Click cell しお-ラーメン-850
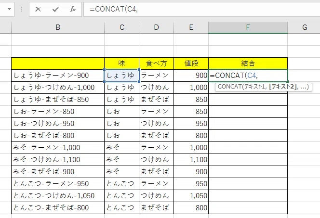Image resolution: width=320 pixels, height=218 pixels. [58, 112]
